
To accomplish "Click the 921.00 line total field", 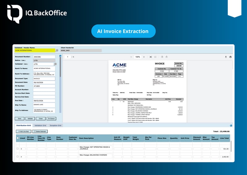I will (225, 149).
